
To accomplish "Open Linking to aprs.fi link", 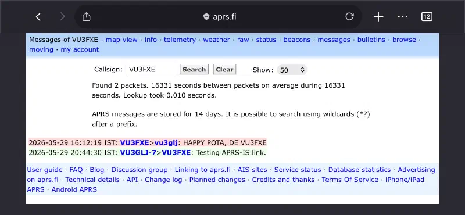I will (202, 170).
